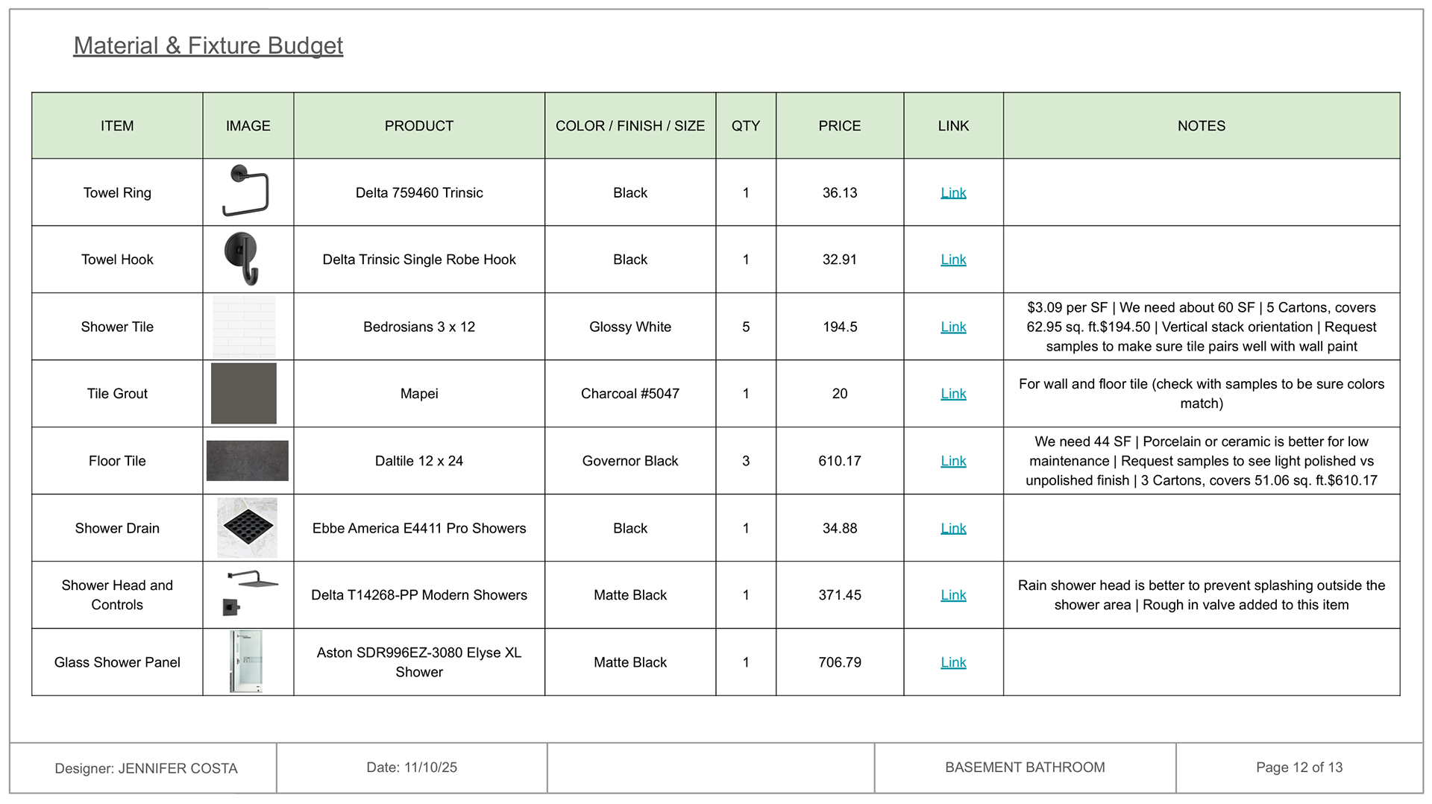Click the price 34.88 cell

point(840,528)
